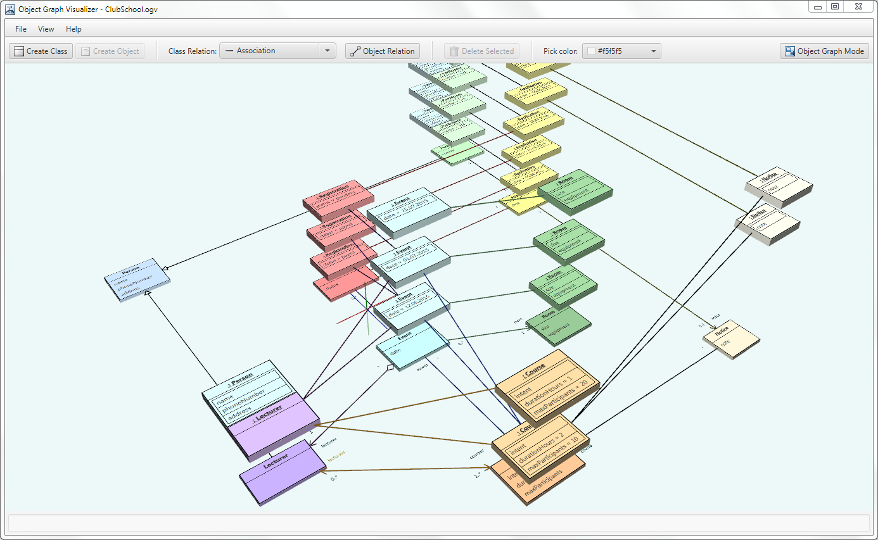Click the association line icon in Class Relation selector
Image resolution: width=878 pixels, height=540 pixels.
(x=229, y=51)
